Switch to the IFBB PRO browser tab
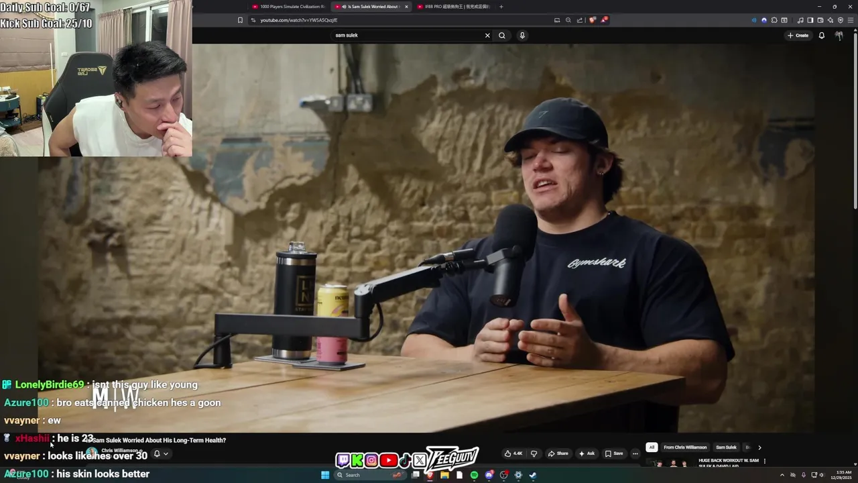Viewport: 858px width, 483px height. point(453,7)
